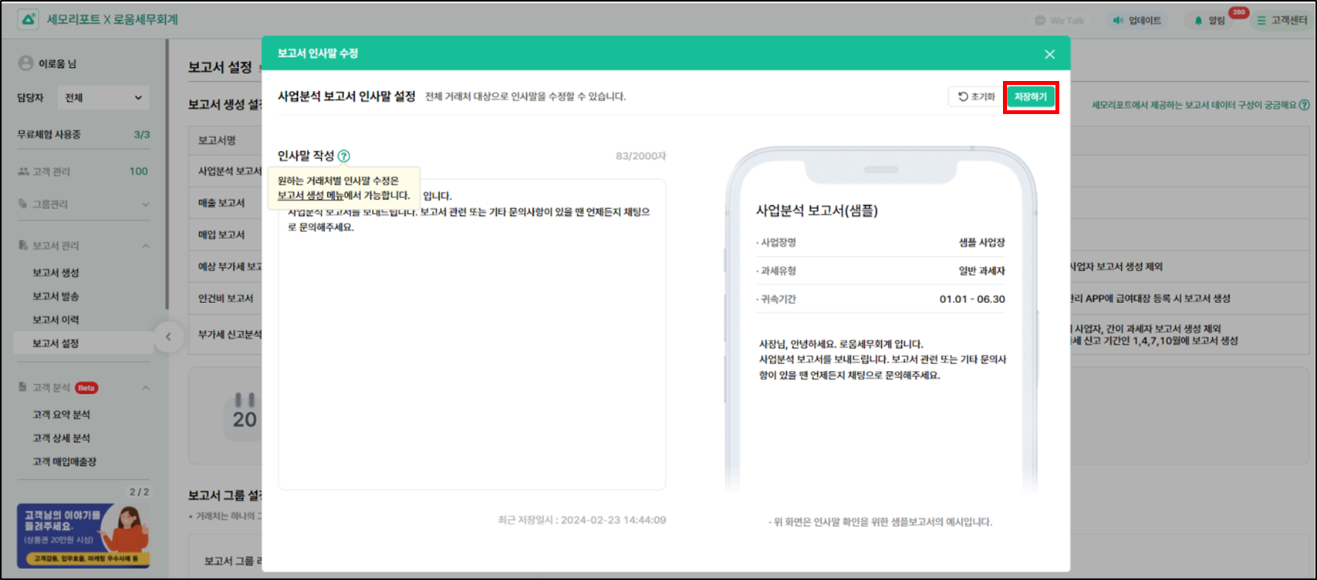Screen dimensions: 1317x580
Task: Collapse sidebar with the left arrow button
Action: [x=168, y=336]
